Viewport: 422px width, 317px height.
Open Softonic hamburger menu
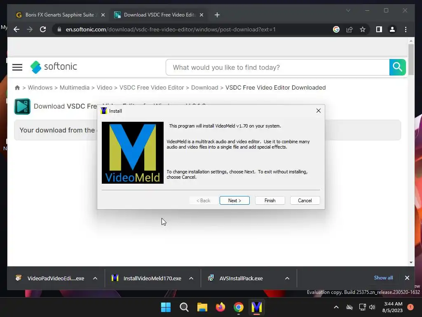point(17,67)
